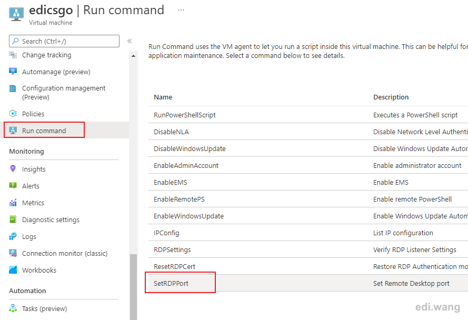Open Tasks (preview) under Automation
The image size is (468, 320).
click(x=44, y=308)
